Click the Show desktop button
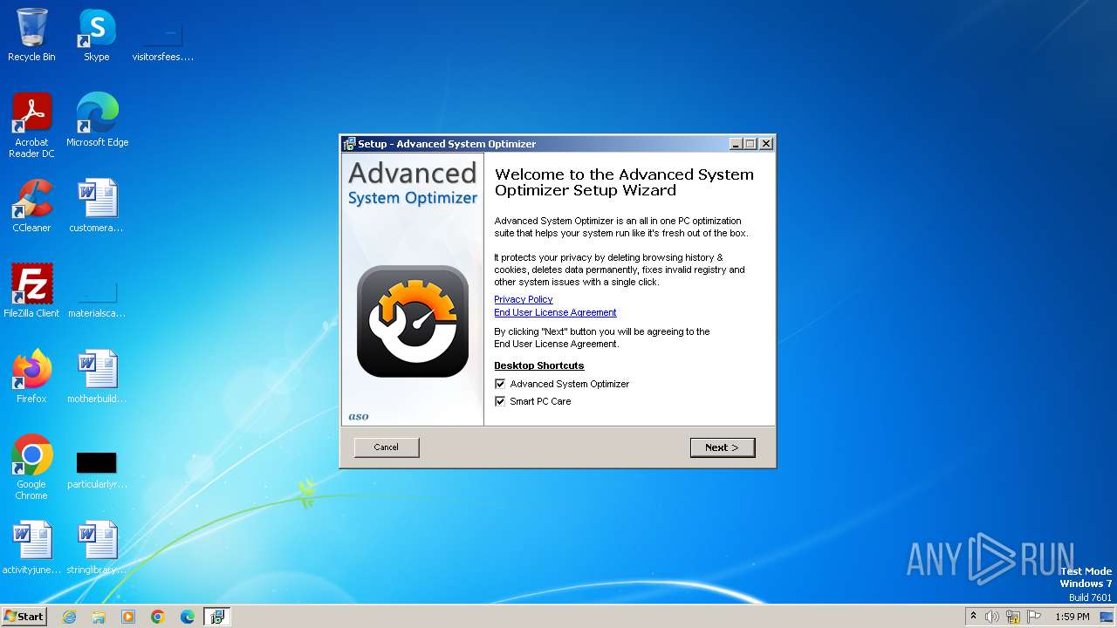This screenshot has height=628, width=1117. [1107, 617]
